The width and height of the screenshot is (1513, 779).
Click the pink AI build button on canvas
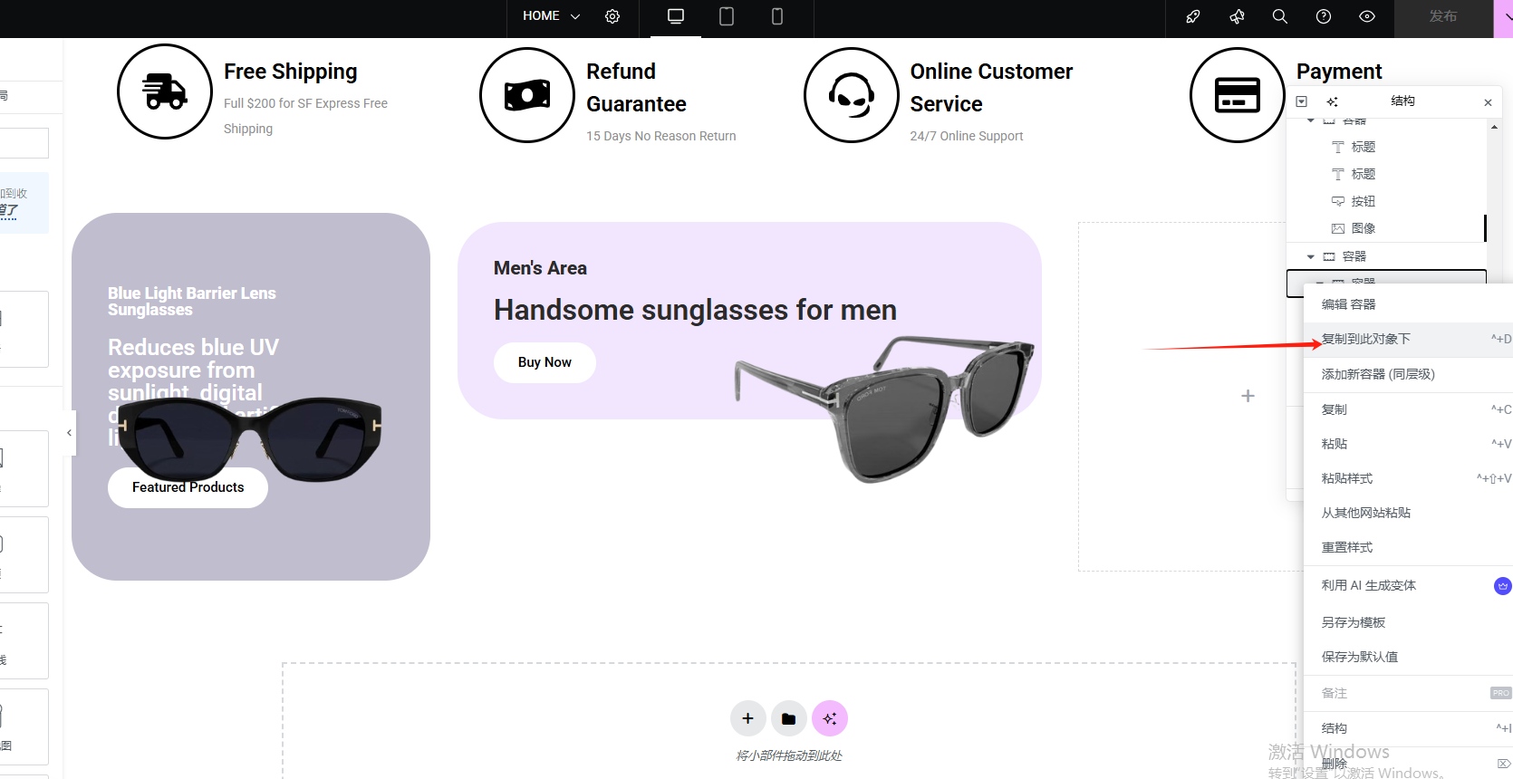coord(829,718)
